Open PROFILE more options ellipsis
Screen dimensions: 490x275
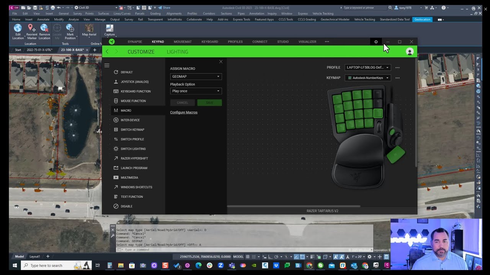click(x=397, y=68)
